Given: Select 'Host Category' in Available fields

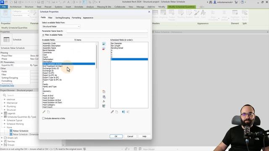Looking at the screenshot, I should (x=49, y=105).
